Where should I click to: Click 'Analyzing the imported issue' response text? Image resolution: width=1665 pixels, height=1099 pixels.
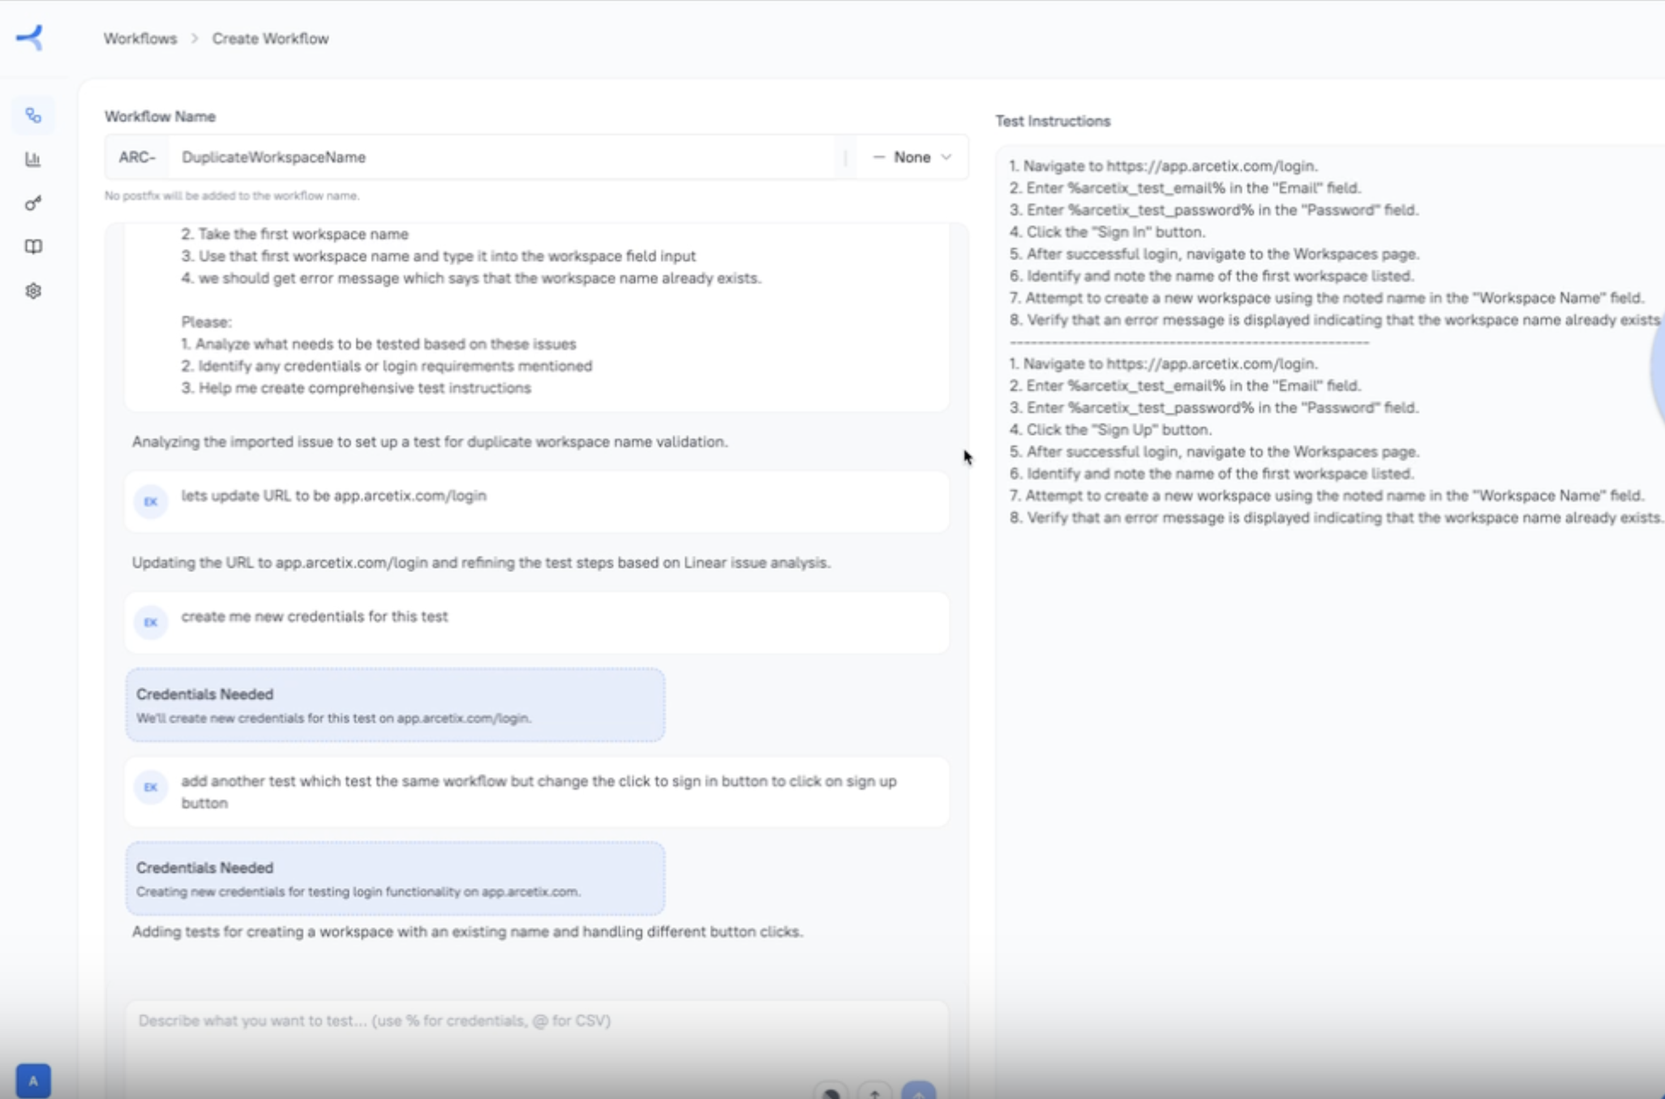click(430, 441)
